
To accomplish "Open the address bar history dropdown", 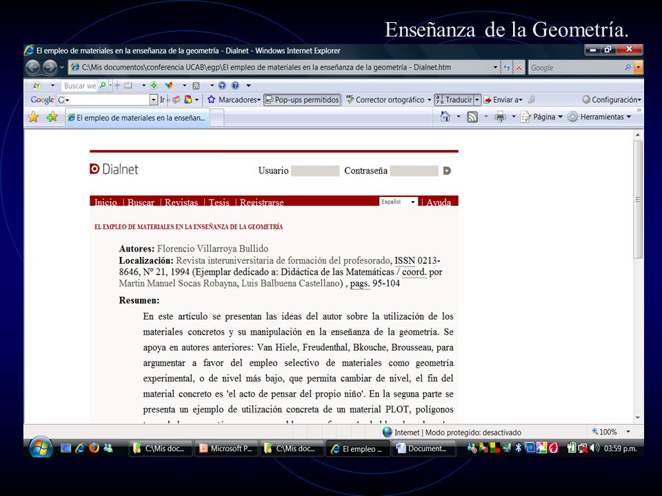I will pos(495,68).
